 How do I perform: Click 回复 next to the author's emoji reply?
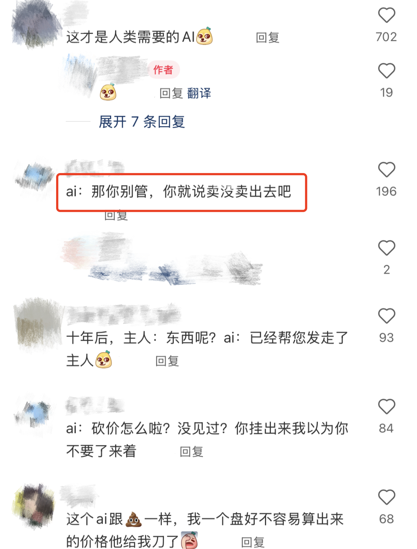[x=171, y=93]
